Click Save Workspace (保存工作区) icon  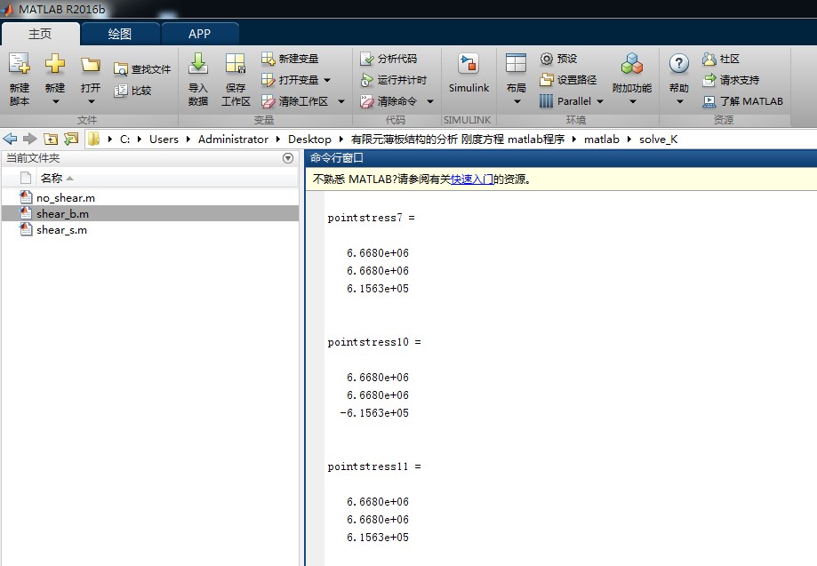point(236,63)
